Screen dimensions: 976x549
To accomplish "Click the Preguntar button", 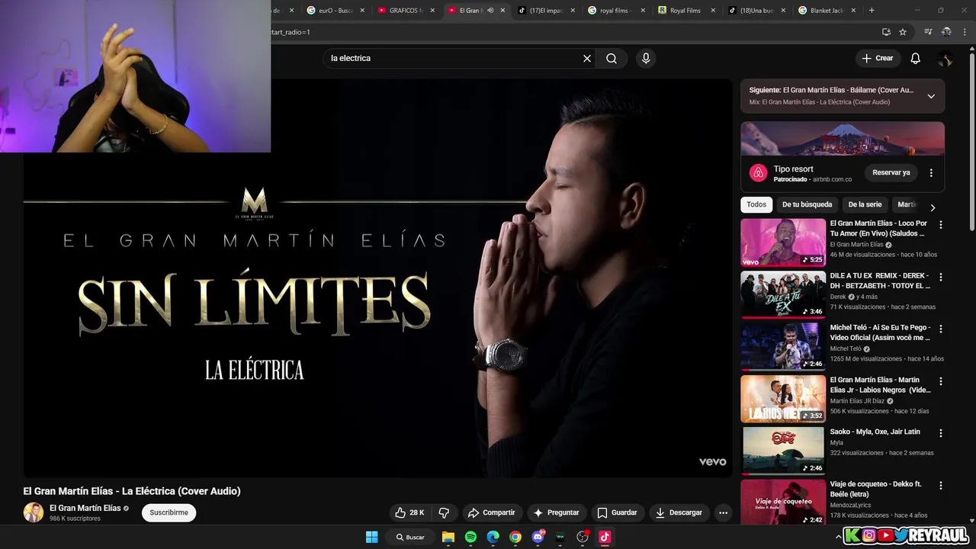I will [x=556, y=512].
